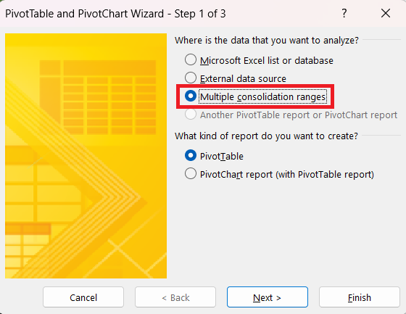The height and width of the screenshot is (314, 406).
Task: Choose External data source radio circle
Action: pyautogui.click(x=191, y=78)
